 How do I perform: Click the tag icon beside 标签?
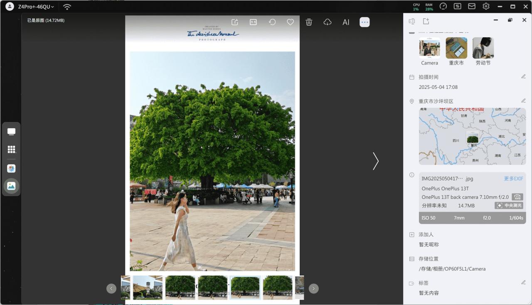point(412,283)
